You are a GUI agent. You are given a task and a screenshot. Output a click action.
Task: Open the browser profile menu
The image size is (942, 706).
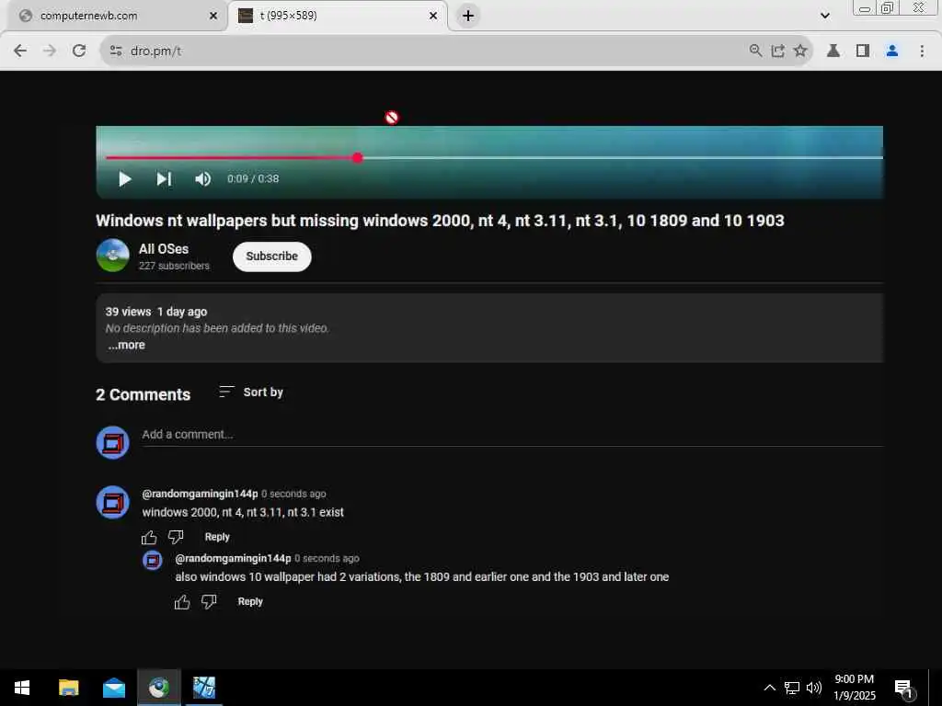pos(892,51)
